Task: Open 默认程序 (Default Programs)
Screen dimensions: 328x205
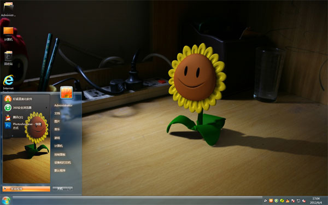Action: pos(60,171)
